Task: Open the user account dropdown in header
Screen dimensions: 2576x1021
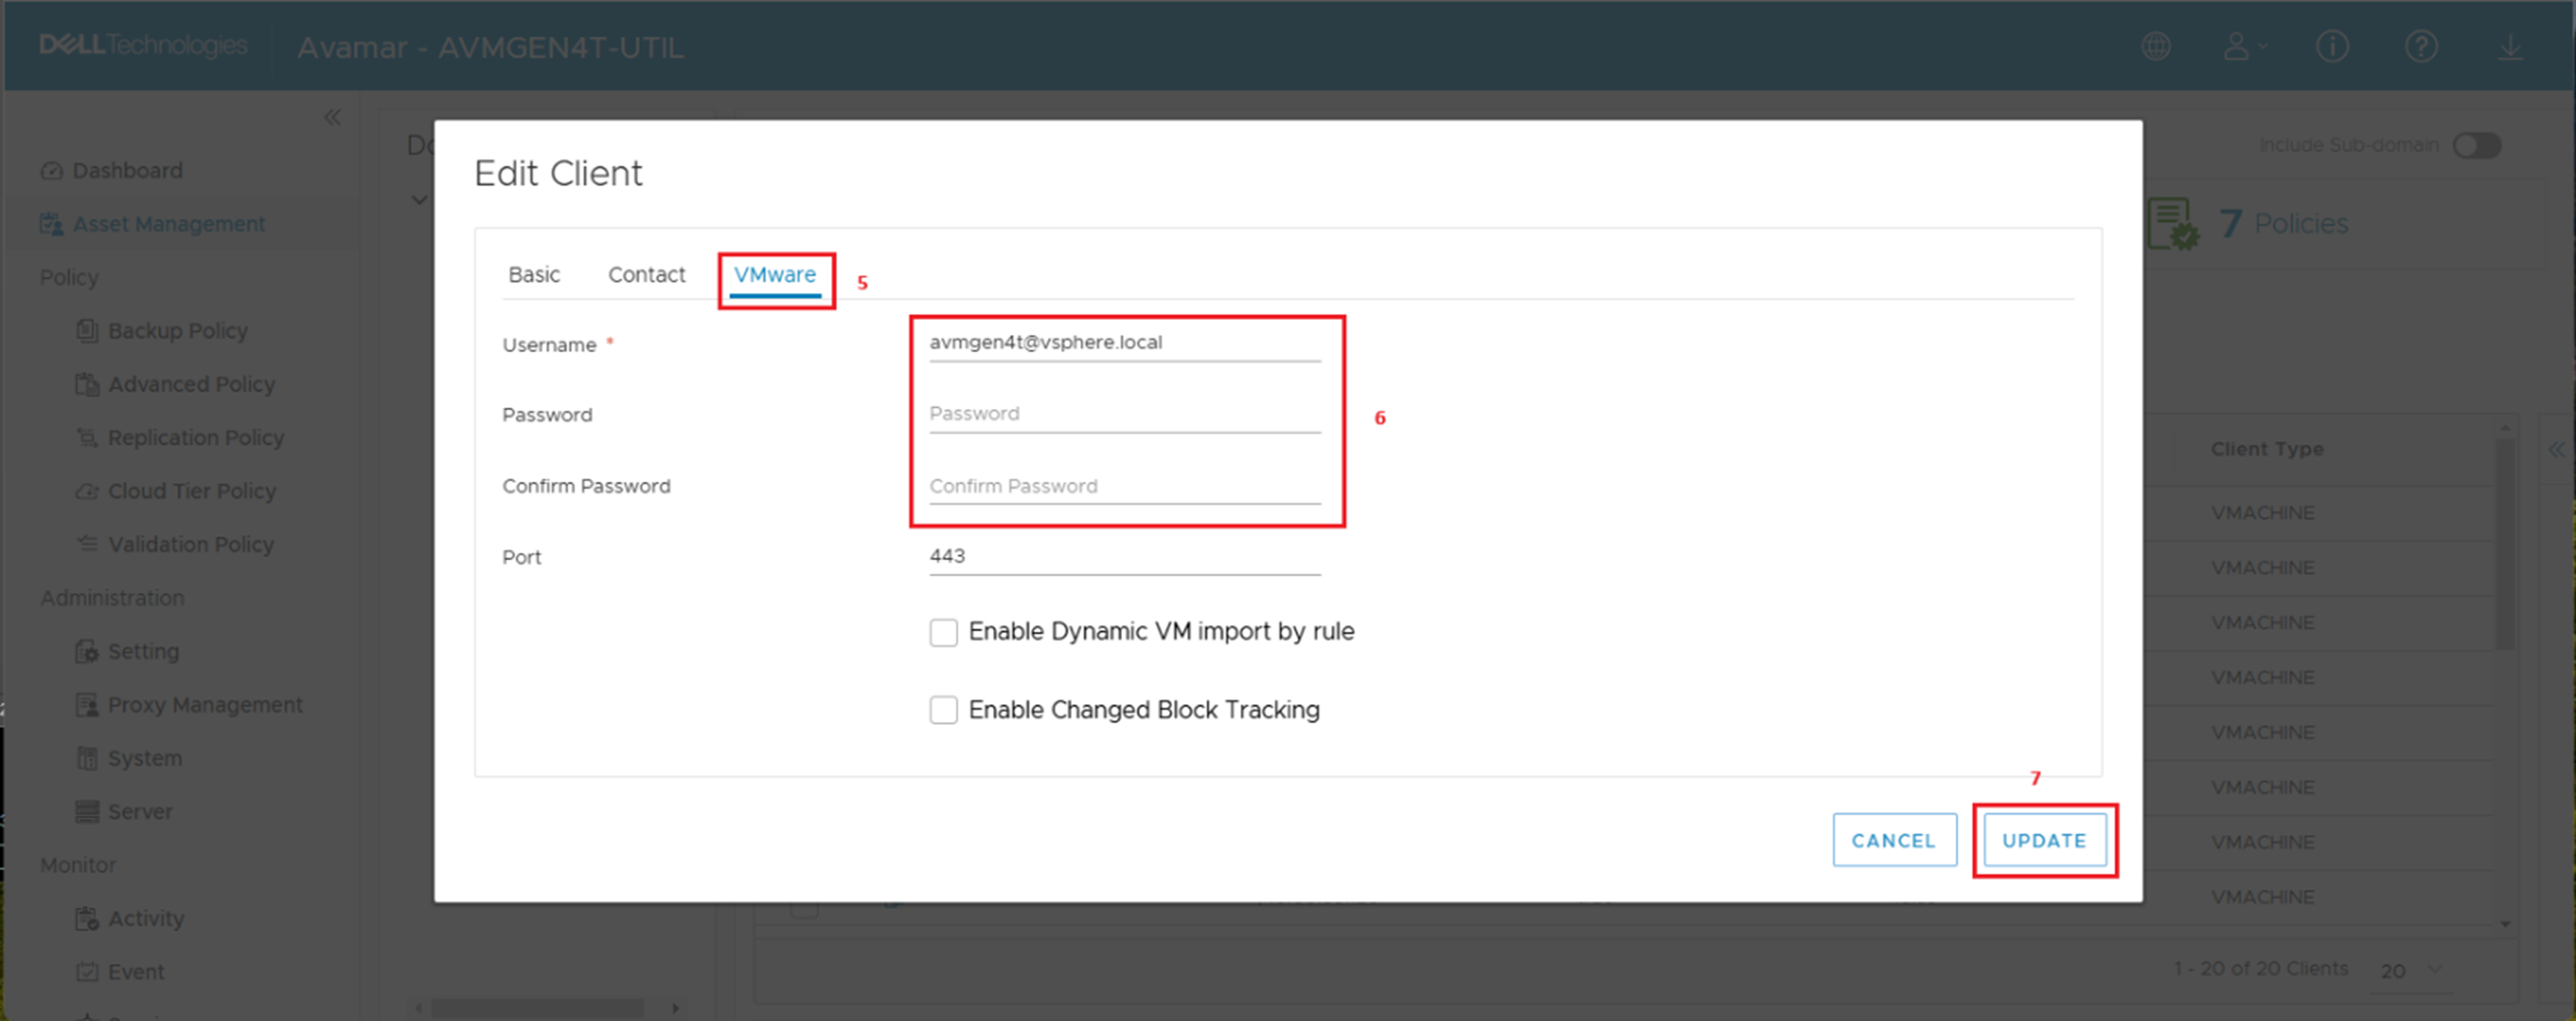Action: pyautogui.click(x=2245, y=46)
